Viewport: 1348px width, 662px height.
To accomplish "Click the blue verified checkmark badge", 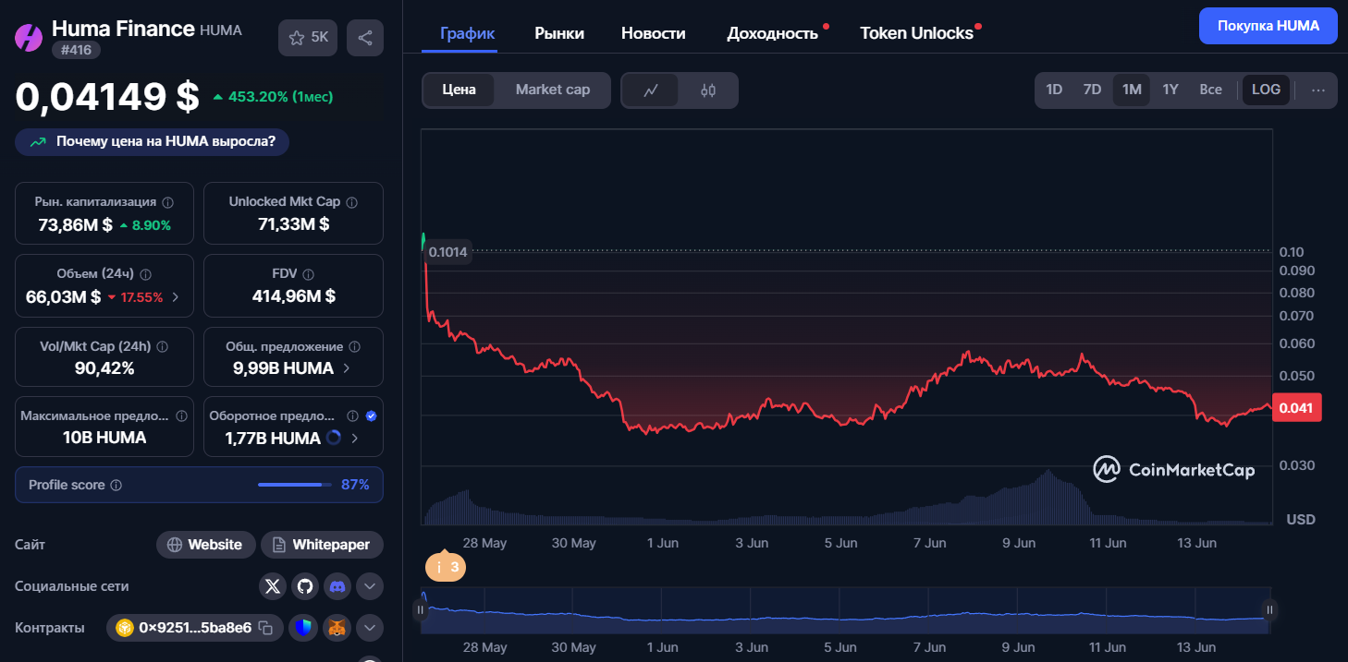I will pos(371,416).
